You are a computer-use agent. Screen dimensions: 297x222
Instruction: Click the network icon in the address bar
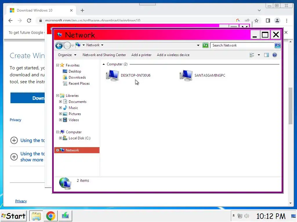pos(78,45)
